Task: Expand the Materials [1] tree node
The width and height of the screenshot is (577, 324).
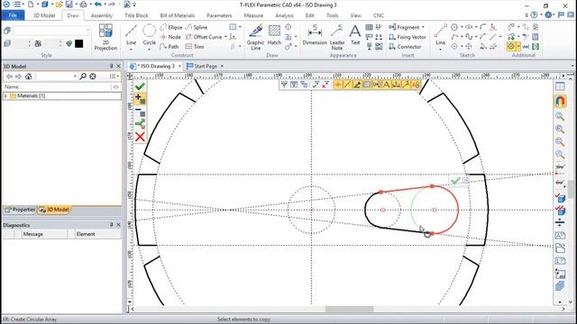Action: [5, 96]
